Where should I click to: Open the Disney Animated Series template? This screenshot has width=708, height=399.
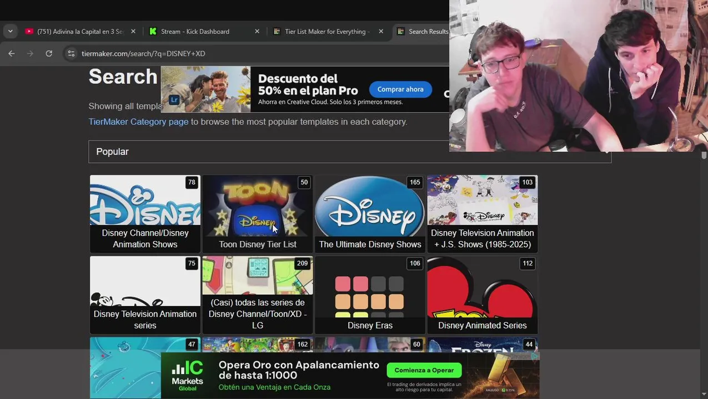[483, 295]
